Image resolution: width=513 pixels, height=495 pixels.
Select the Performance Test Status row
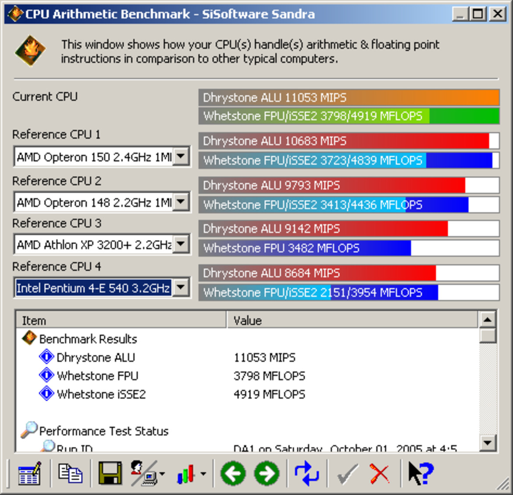(x=247, y=431)
